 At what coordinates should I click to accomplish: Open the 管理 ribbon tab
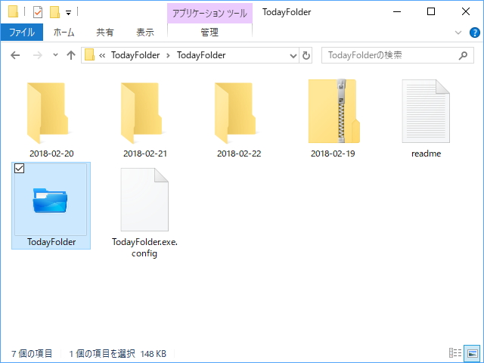tap(209, 32)
